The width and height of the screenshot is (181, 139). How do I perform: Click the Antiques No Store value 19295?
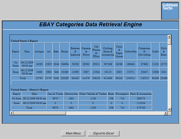pyautogui.click(x=39, y=64)
